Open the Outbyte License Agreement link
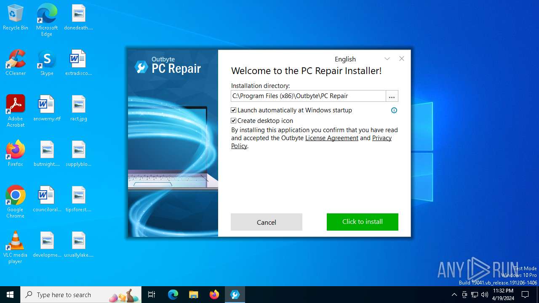539x303 pixels. (x=332, y=138)
